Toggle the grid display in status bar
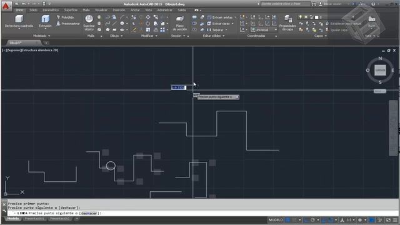Screen dimensions: 400x225 287,220
